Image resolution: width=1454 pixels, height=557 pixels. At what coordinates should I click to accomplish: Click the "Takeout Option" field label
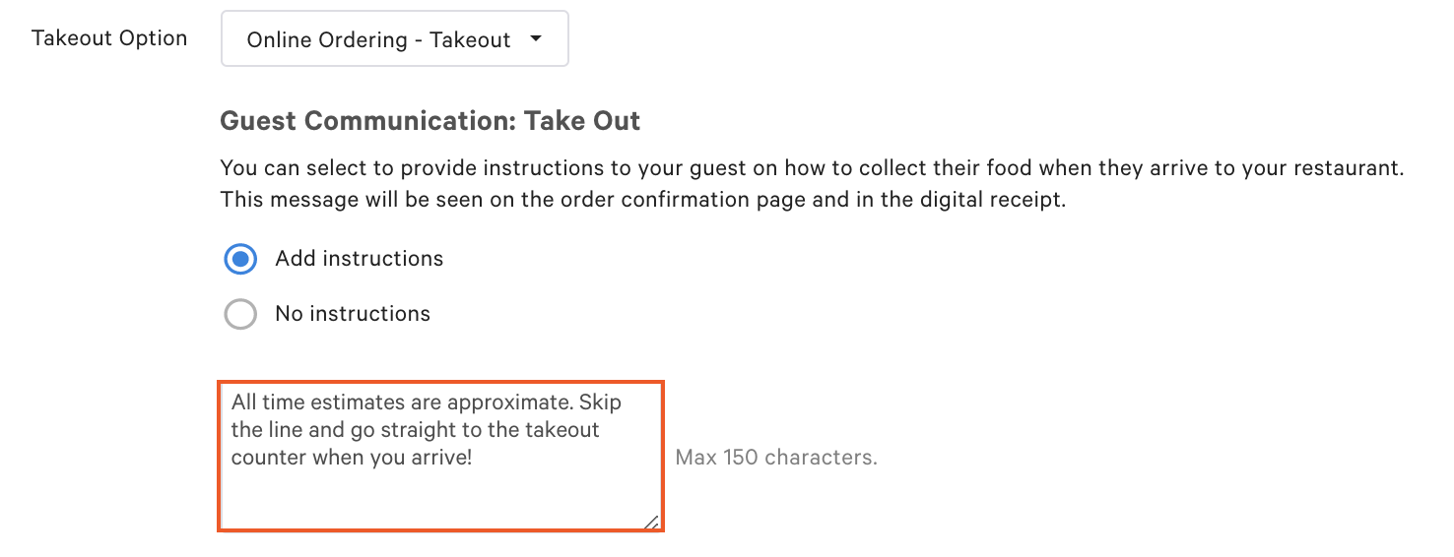(x=109, y=38)
